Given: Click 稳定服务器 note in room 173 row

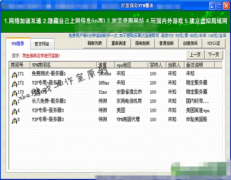Looking at the screenshot, I should pyautogui.click(x=196, y=92).
